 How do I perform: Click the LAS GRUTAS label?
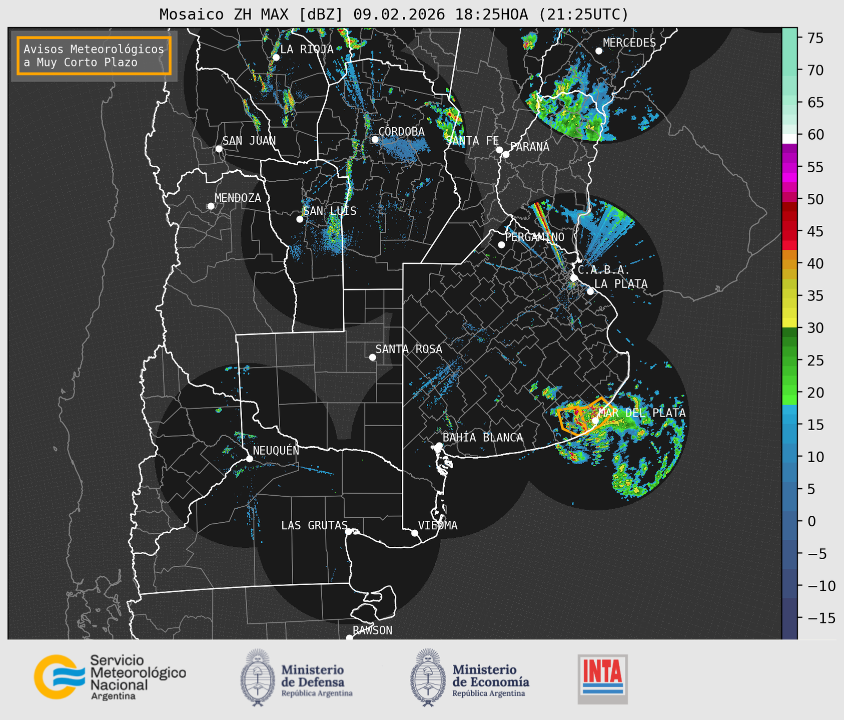[x=314, y=525]
